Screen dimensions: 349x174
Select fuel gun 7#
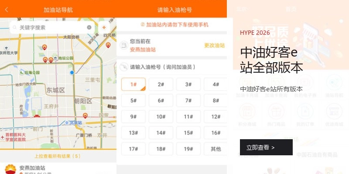tap(188, 100)
